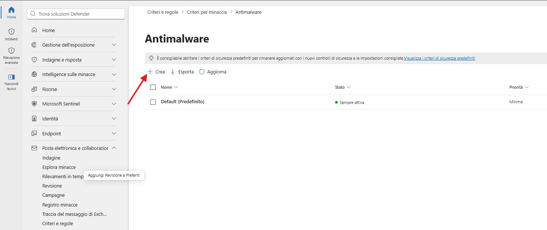Open Esplora minacce in navigation

coord(59,167)
